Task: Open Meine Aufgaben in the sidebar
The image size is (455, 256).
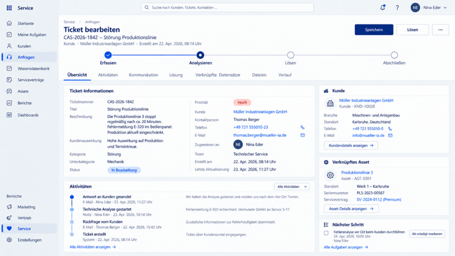Action: click(29, 35)
